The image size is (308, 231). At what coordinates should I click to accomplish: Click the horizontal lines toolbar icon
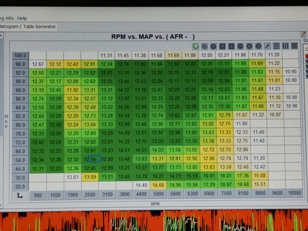click(x=277, y=46)
